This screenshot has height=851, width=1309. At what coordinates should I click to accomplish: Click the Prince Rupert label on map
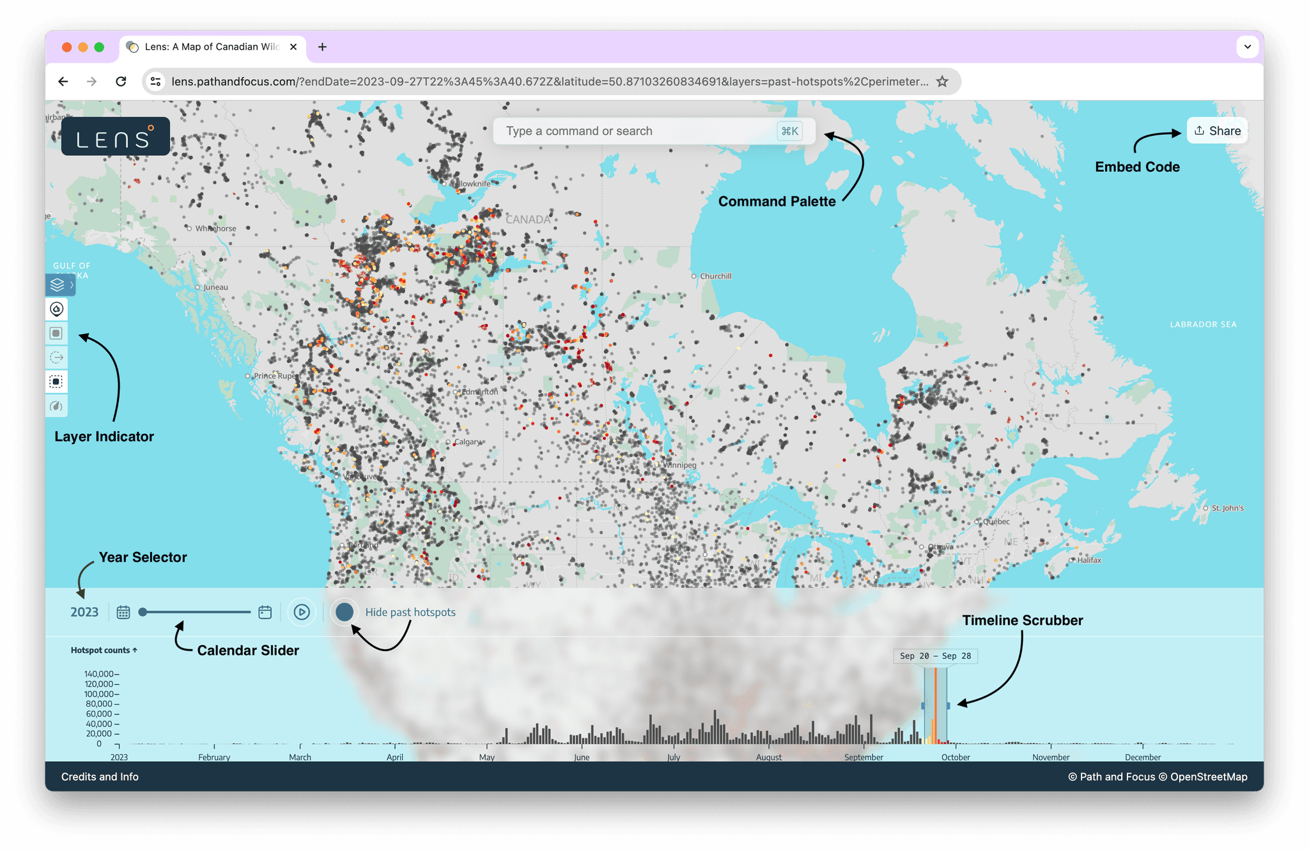[x=276, y=376]
